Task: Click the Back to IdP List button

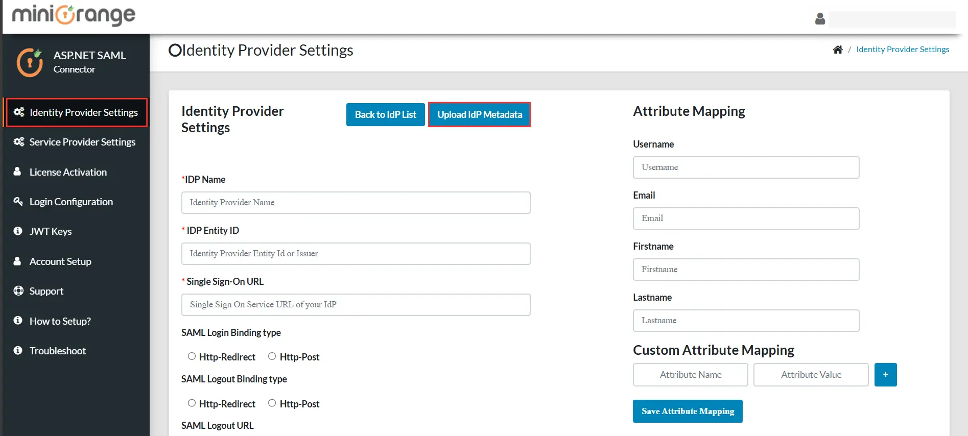Action: 386,115
